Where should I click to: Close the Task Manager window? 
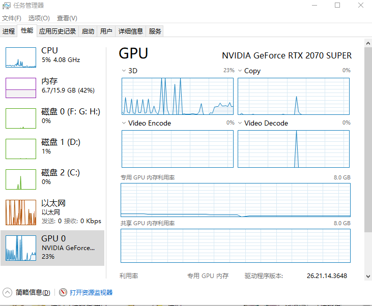tap(361, 5)
